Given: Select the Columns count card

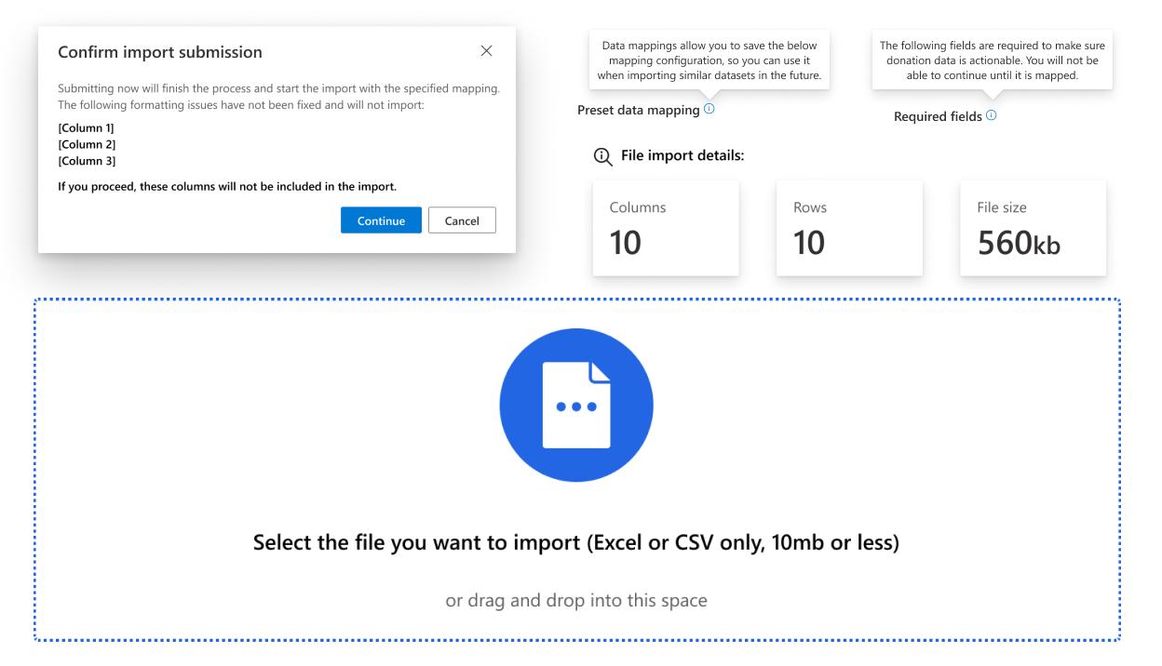Looking at the screenshot, I should tap(666, 228).
